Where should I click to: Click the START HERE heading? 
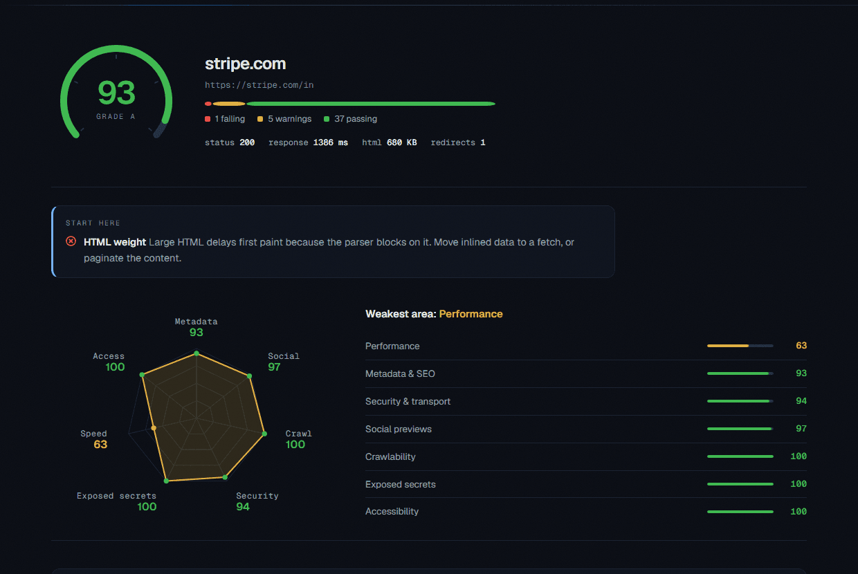coord(93,223)
